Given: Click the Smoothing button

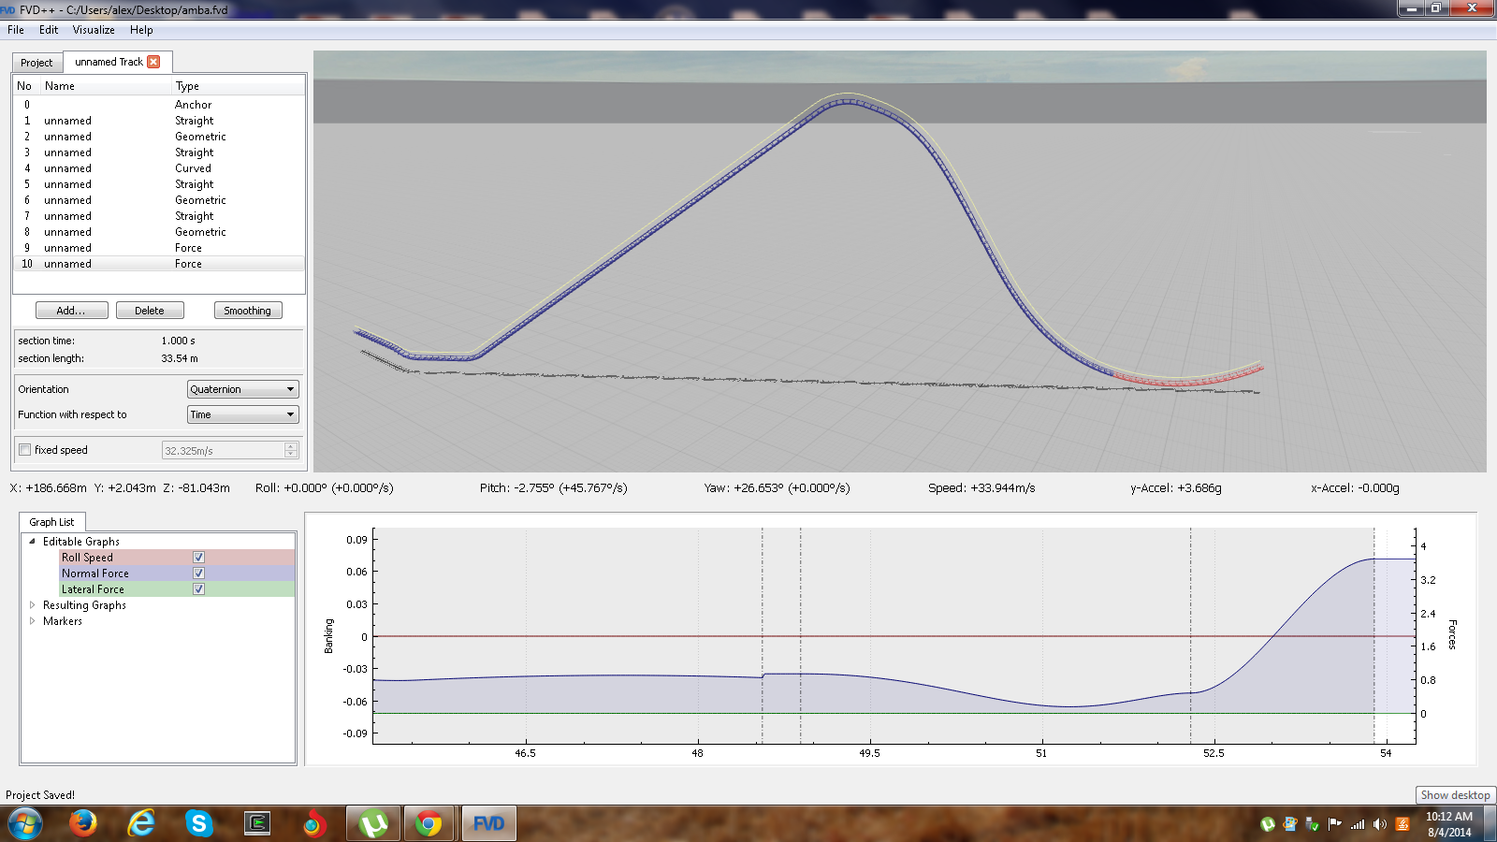Looking at the screenshot, I should pos(247,311).
